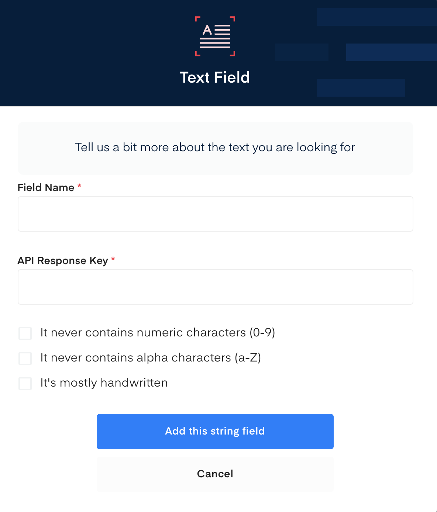
Task: Click the 'Text Field' heading
Action: coord(215,77)
